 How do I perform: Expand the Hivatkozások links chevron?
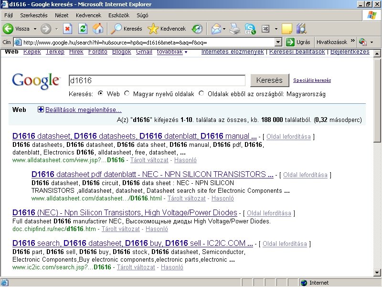click(353, 41)
